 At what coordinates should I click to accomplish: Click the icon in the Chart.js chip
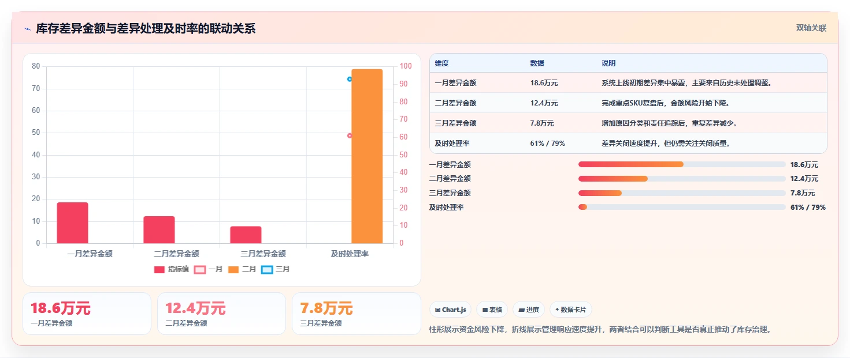(437, 310)
